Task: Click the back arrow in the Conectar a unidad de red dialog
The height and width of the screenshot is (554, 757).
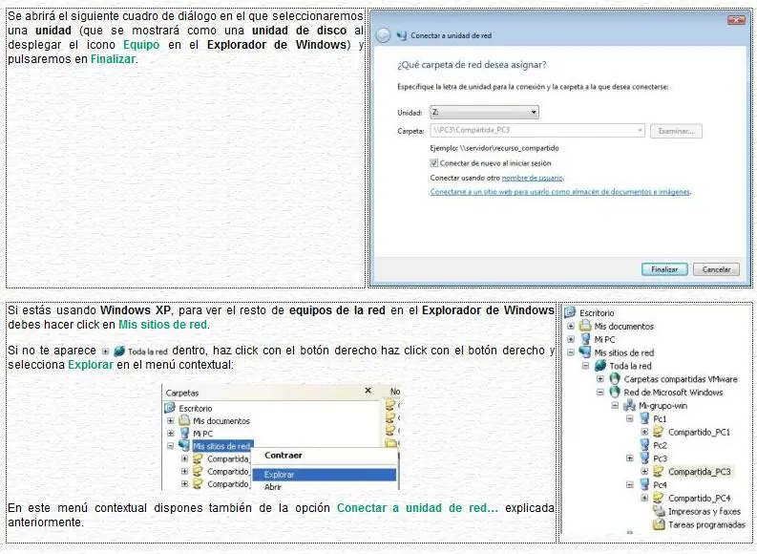Action: [383, 35]
